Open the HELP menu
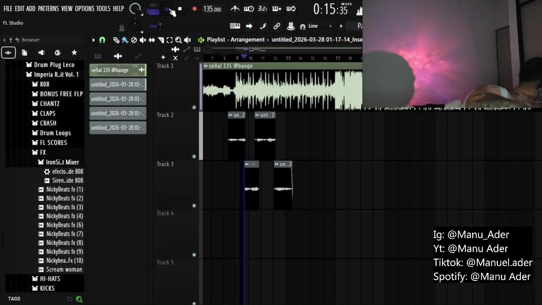 118,8
